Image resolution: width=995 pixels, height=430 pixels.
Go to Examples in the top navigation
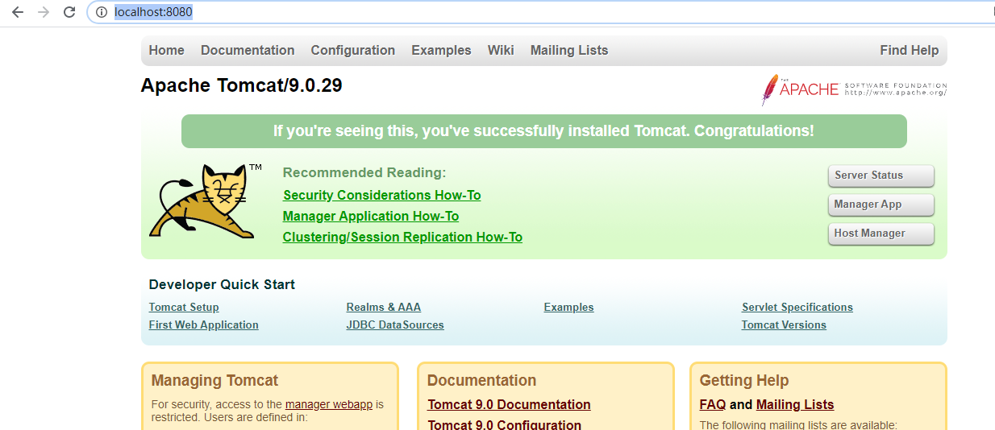pyautogui.click(x=441, y=50)
